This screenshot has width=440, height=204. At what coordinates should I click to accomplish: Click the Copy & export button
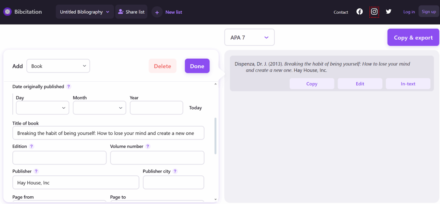pyautogui.click(x=413, y=37)
